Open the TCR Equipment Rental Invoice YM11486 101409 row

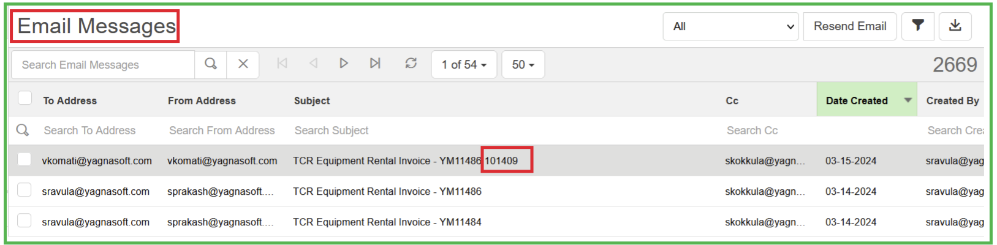tap(404, 161)
